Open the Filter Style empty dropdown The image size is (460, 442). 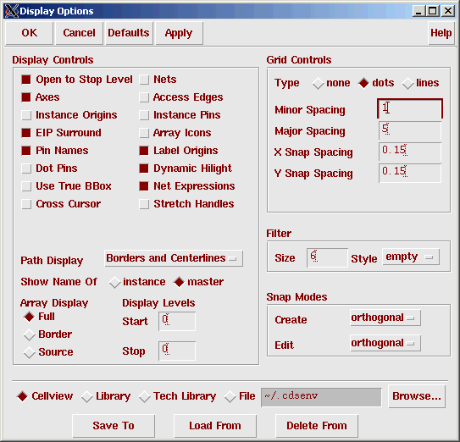[x=411, y=257]
